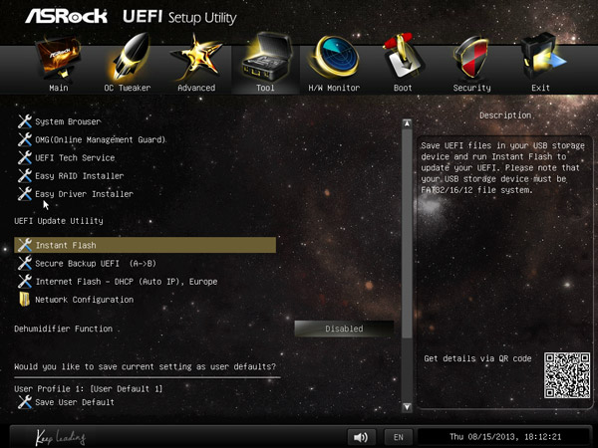Click the Description heading
This screenshot has width=598, height=448.
[x=505, y=115]
